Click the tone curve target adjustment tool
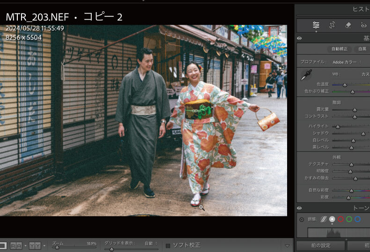The image size is (370, 252). 301,219
